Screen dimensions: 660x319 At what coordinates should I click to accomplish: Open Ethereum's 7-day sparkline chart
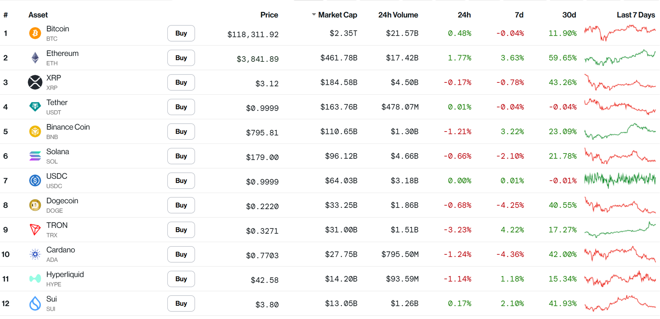click(620, 58)
